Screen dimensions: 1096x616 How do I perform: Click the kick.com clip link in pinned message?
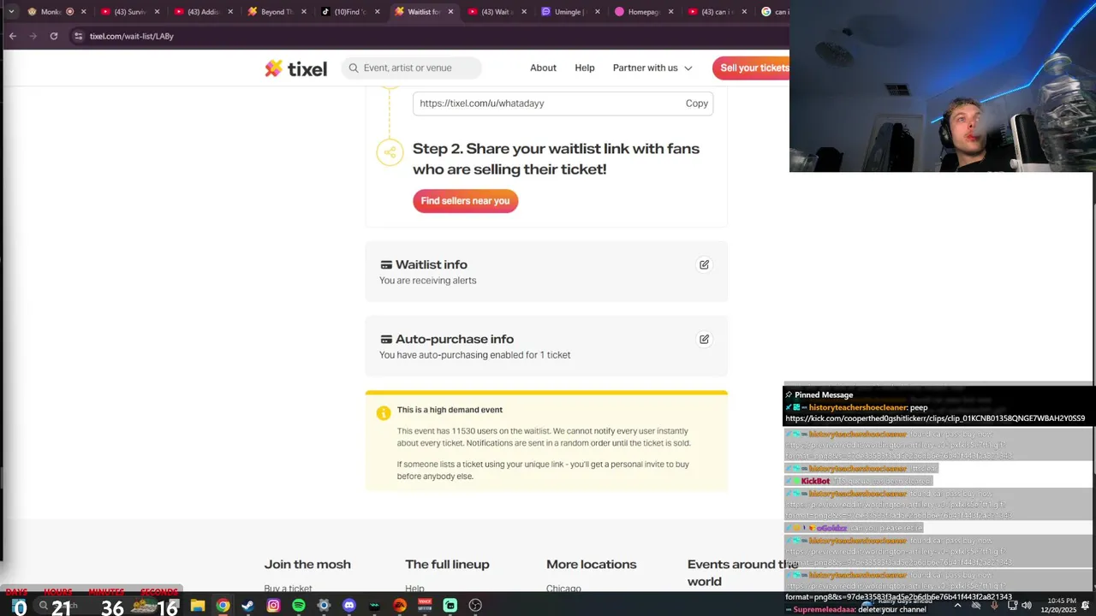[x=935, y=418]
